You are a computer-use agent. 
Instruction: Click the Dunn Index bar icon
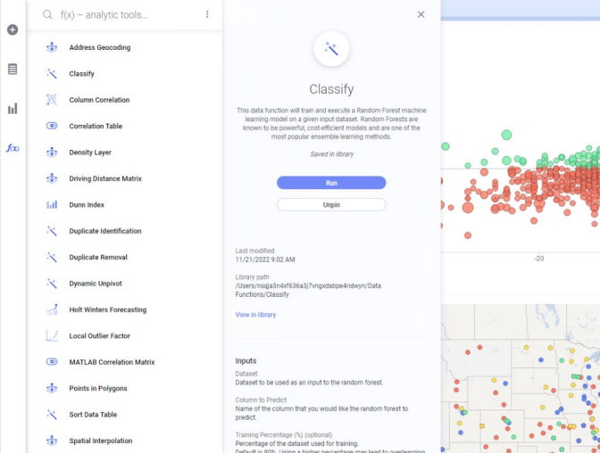[52, 205]
